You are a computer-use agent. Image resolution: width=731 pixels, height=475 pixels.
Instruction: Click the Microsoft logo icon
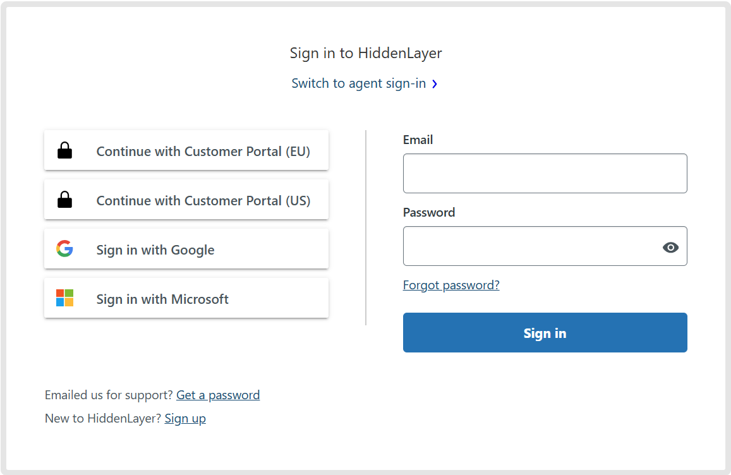coord(64,298)
